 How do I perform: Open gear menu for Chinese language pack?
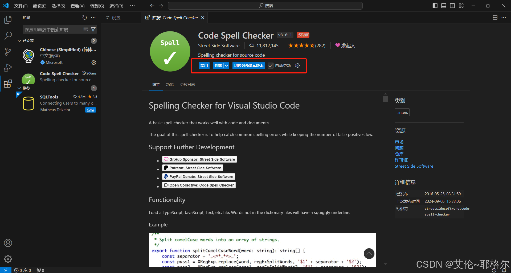click(x=94, y=63)
